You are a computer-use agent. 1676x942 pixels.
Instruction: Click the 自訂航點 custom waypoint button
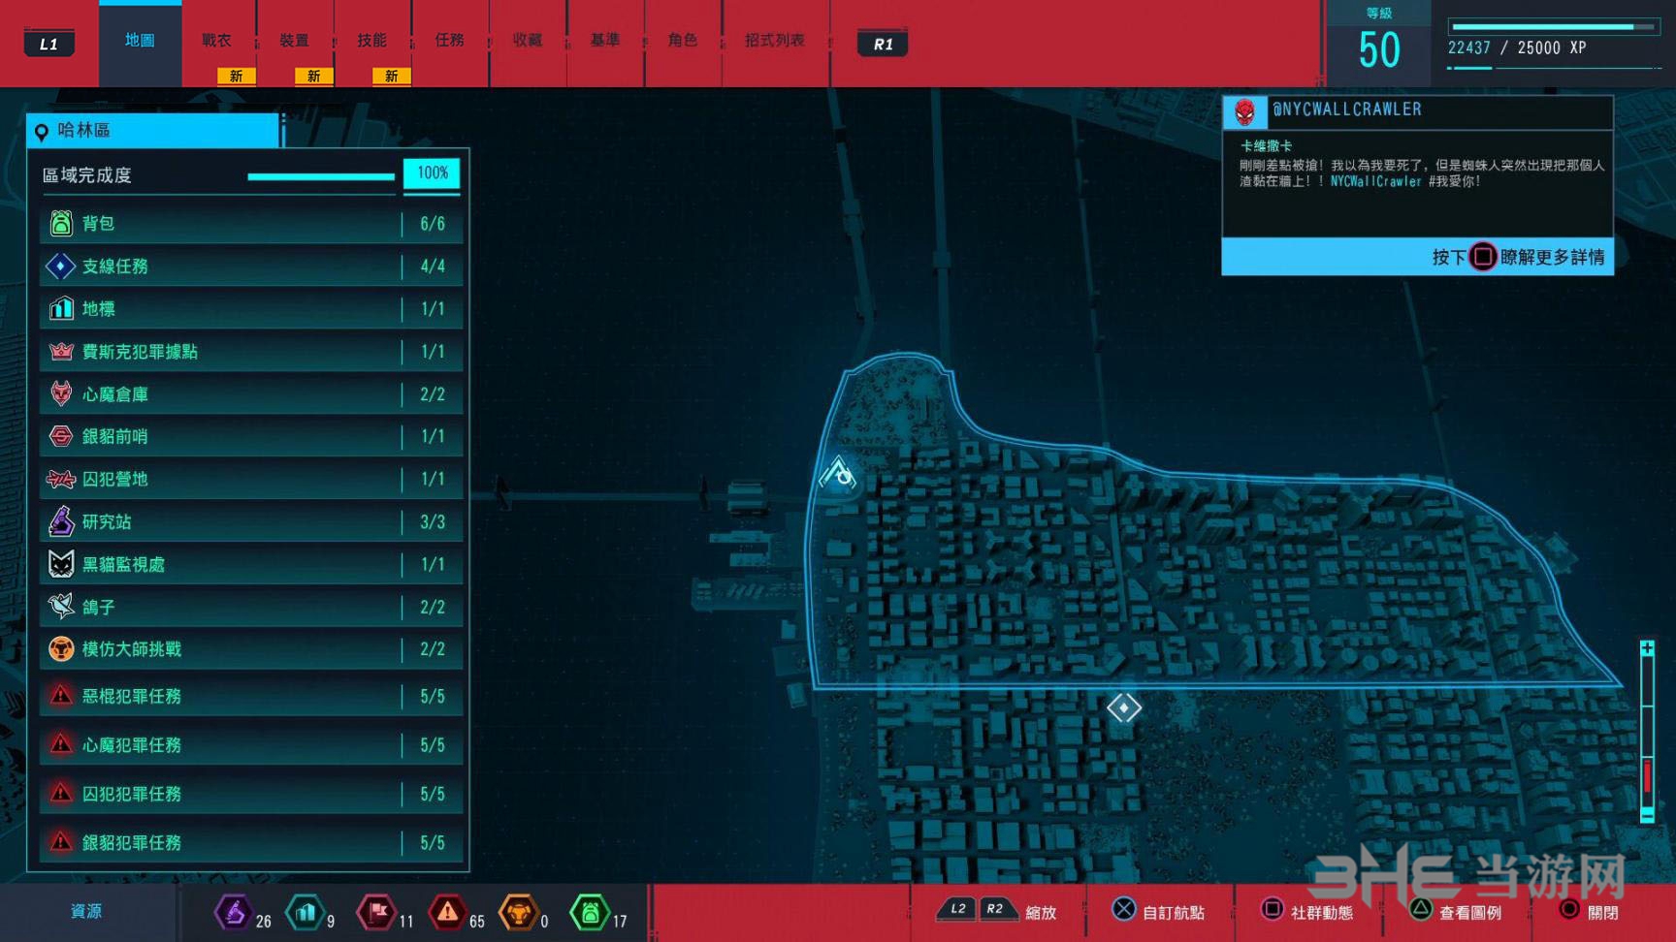pos(1158,911)
